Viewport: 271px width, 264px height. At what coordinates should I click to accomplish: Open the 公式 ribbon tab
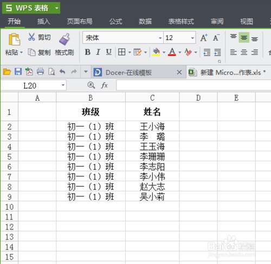pyautogui.click(x=115, y=22)
